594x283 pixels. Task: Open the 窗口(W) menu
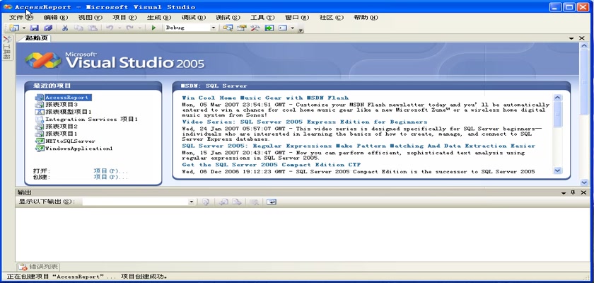(x=297, y=18)
